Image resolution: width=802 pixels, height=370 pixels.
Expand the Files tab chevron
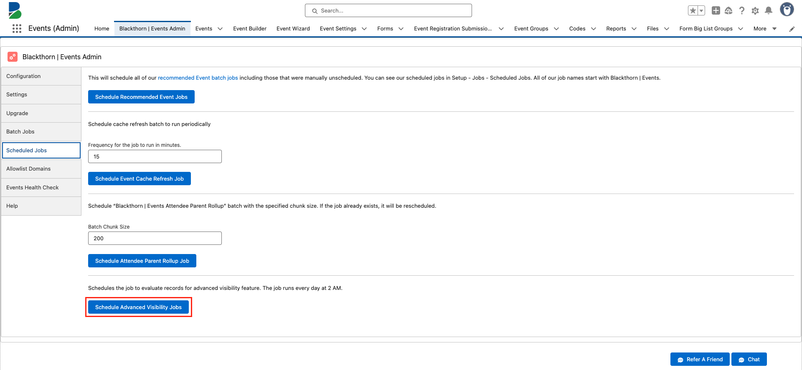(x=667, y=29)
